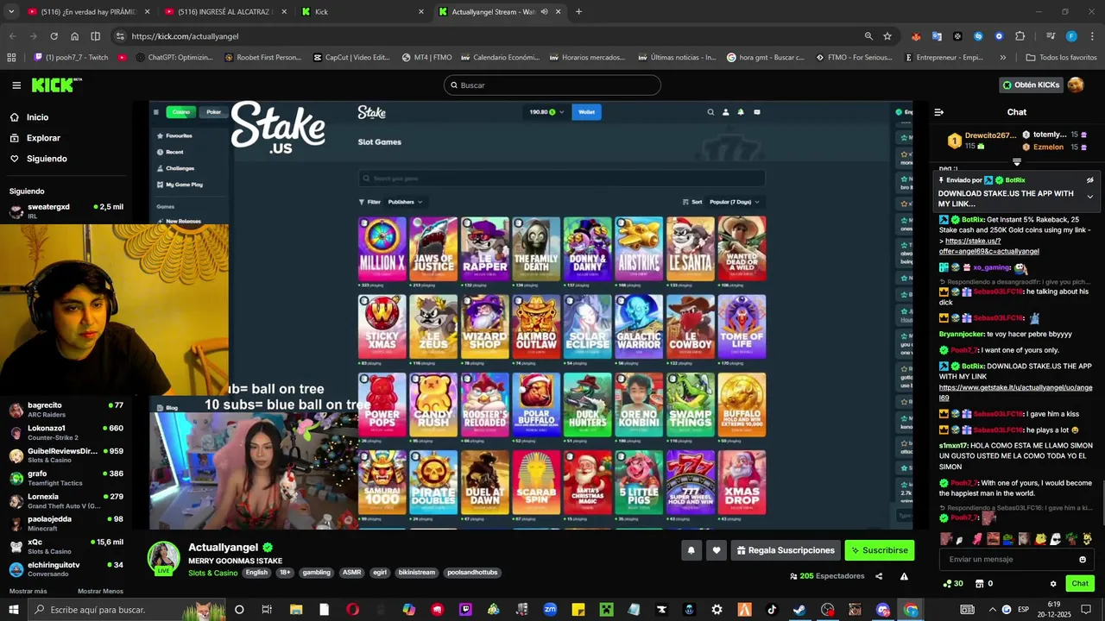Open the chat shop icon showing 0
This screenshot has width=1105, height=621.
[983, 584]
